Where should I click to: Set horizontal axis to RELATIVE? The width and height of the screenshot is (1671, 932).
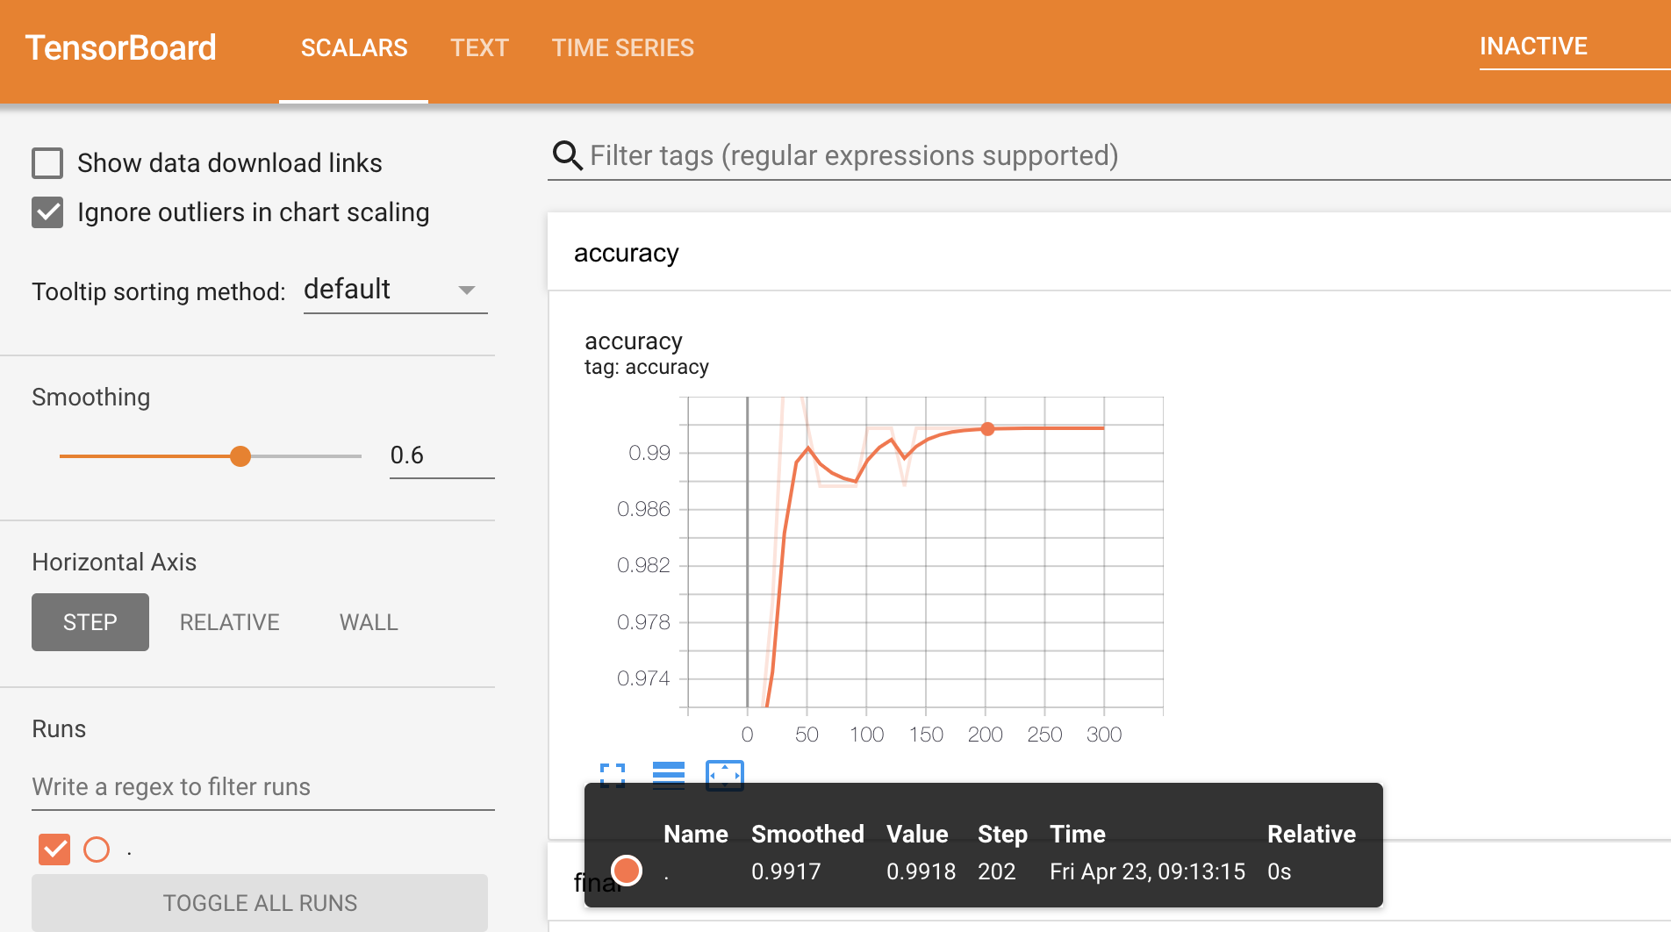tap(229, 622)
